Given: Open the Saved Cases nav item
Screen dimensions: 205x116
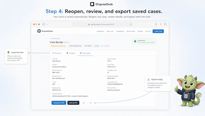Looking at the screenshot, I should (131, 31).
